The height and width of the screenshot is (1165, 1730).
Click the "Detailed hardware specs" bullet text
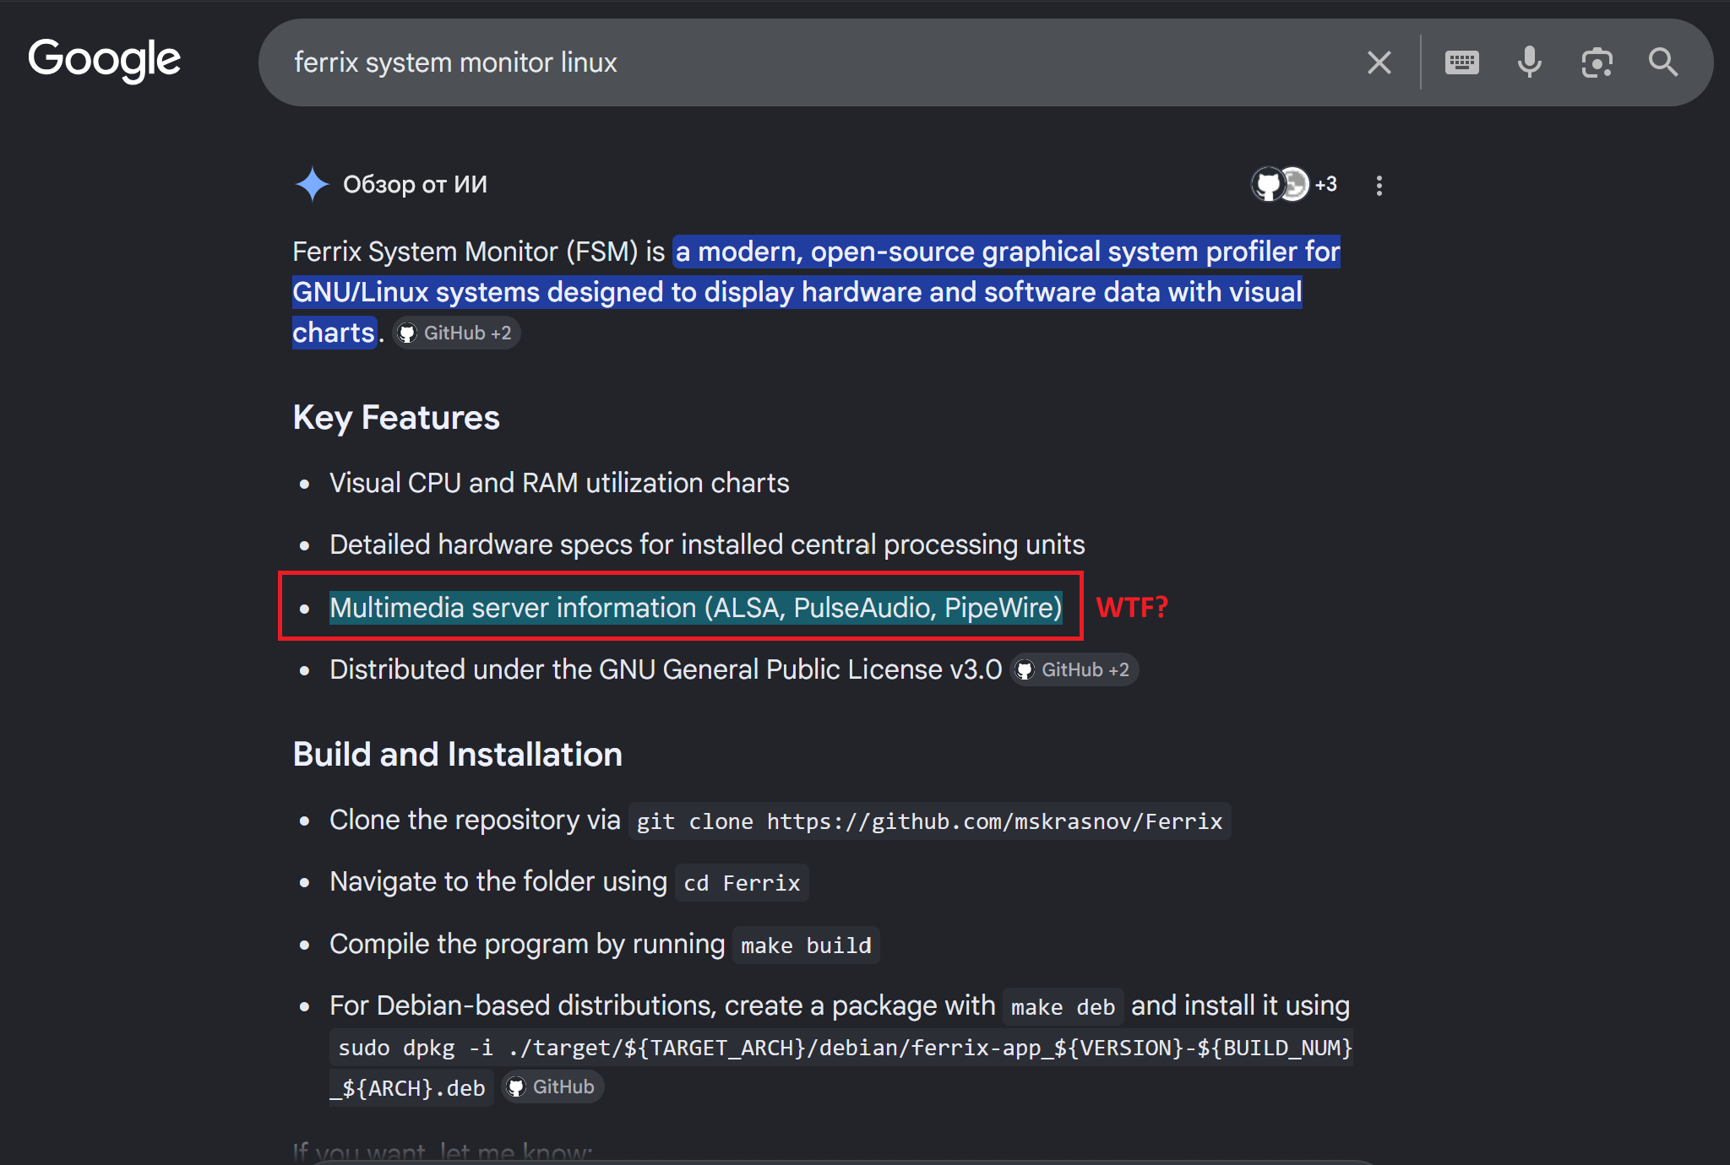pos(707,545)
